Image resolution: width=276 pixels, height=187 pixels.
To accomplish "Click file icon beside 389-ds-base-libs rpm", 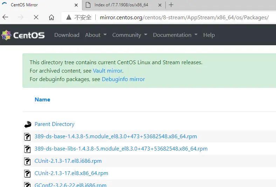I will (x=27, y=149).
